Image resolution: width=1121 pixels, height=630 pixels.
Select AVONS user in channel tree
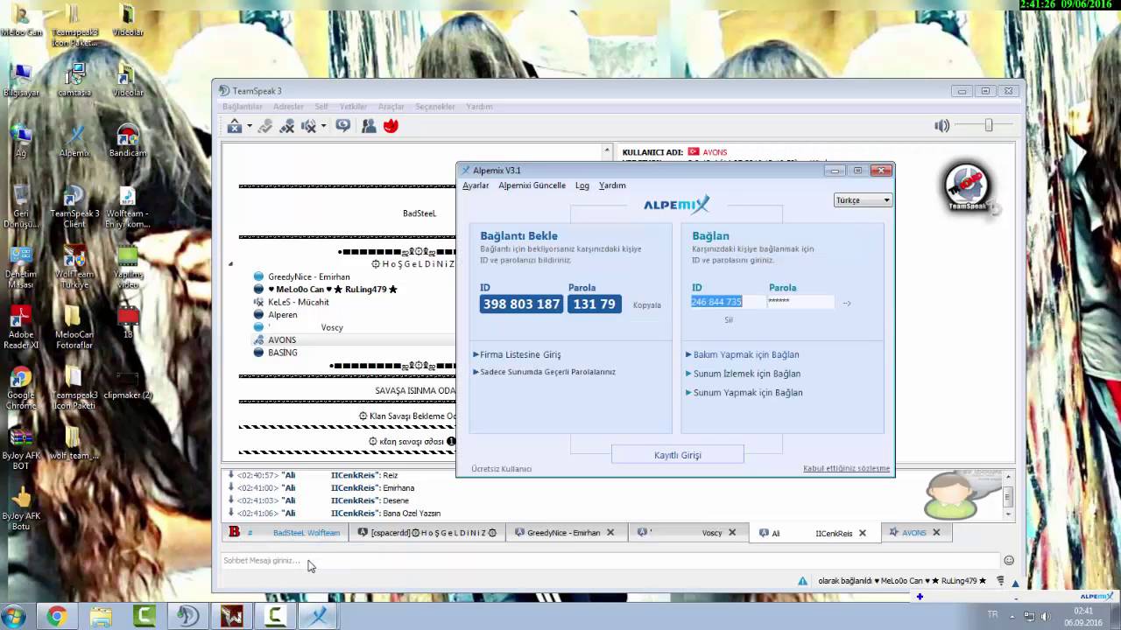[282, 339]
